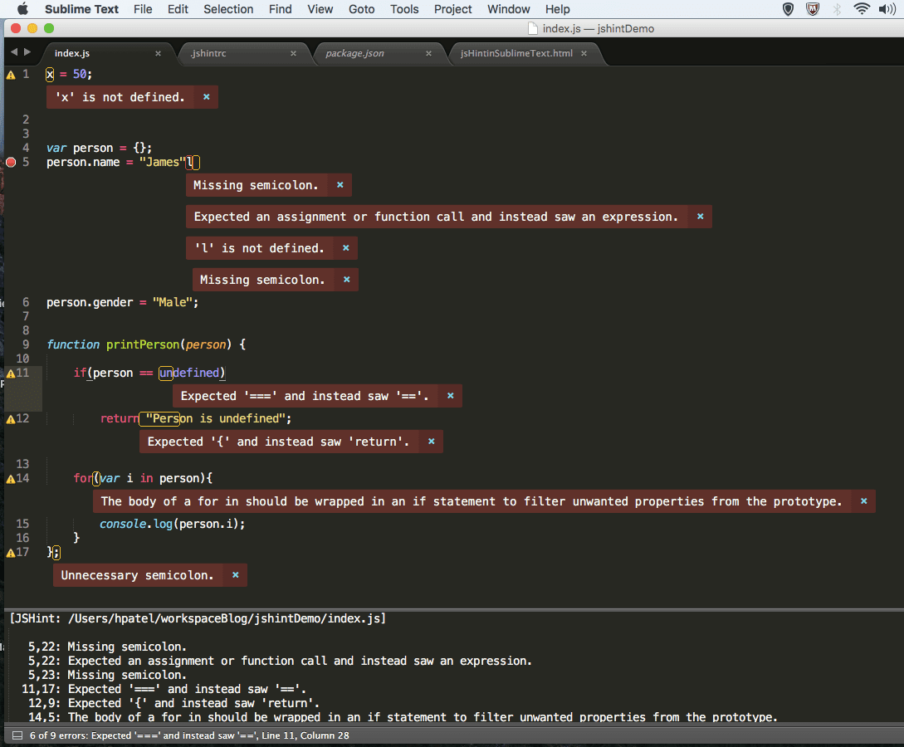This screenshot has height=747, width=904.
Task: Click the forward navigation arrow in the tab bar
Action: 27,50
